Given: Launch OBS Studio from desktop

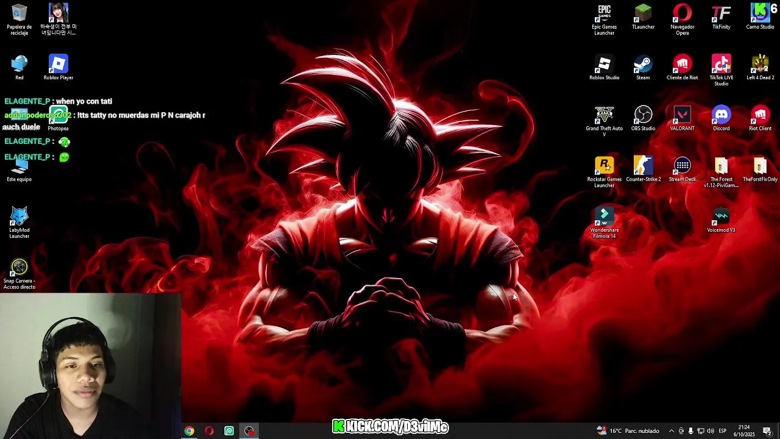Looking at the screenshot, I should tap(643, 118).
